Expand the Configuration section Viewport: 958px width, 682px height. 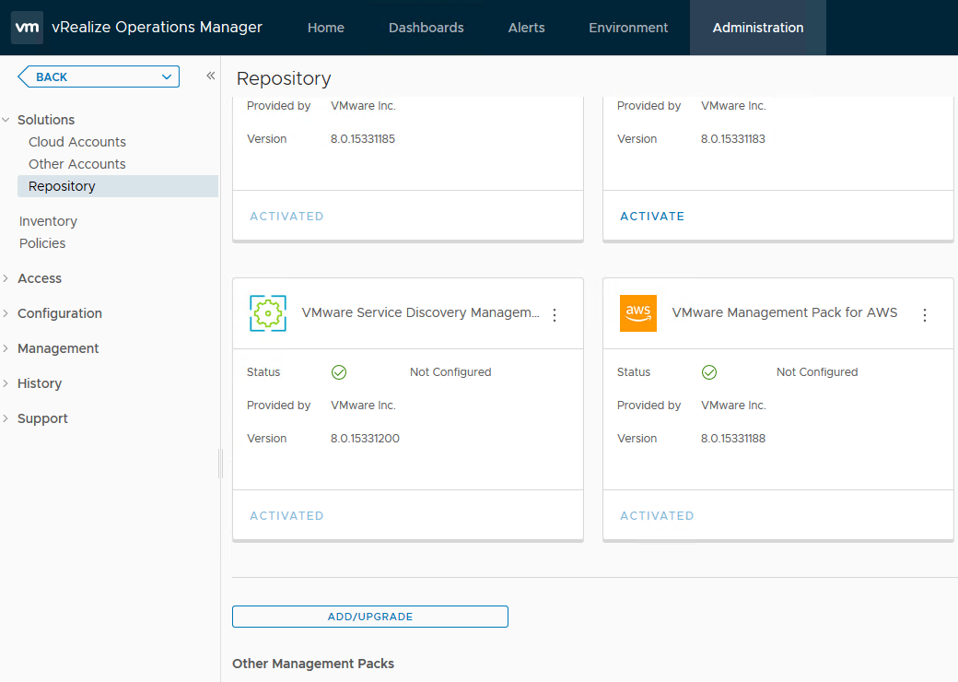pos(6,313)
